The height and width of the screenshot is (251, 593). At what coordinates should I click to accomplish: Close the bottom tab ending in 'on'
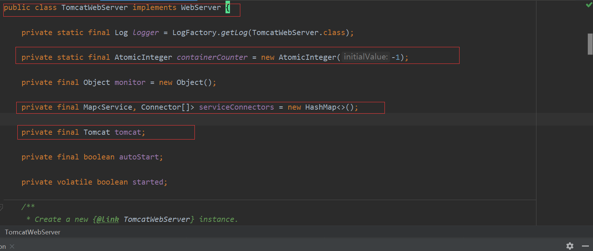click(12, 247)
